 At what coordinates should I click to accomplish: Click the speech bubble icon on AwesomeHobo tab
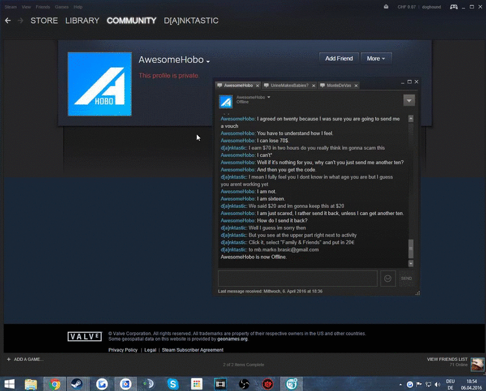coord(220,85)
